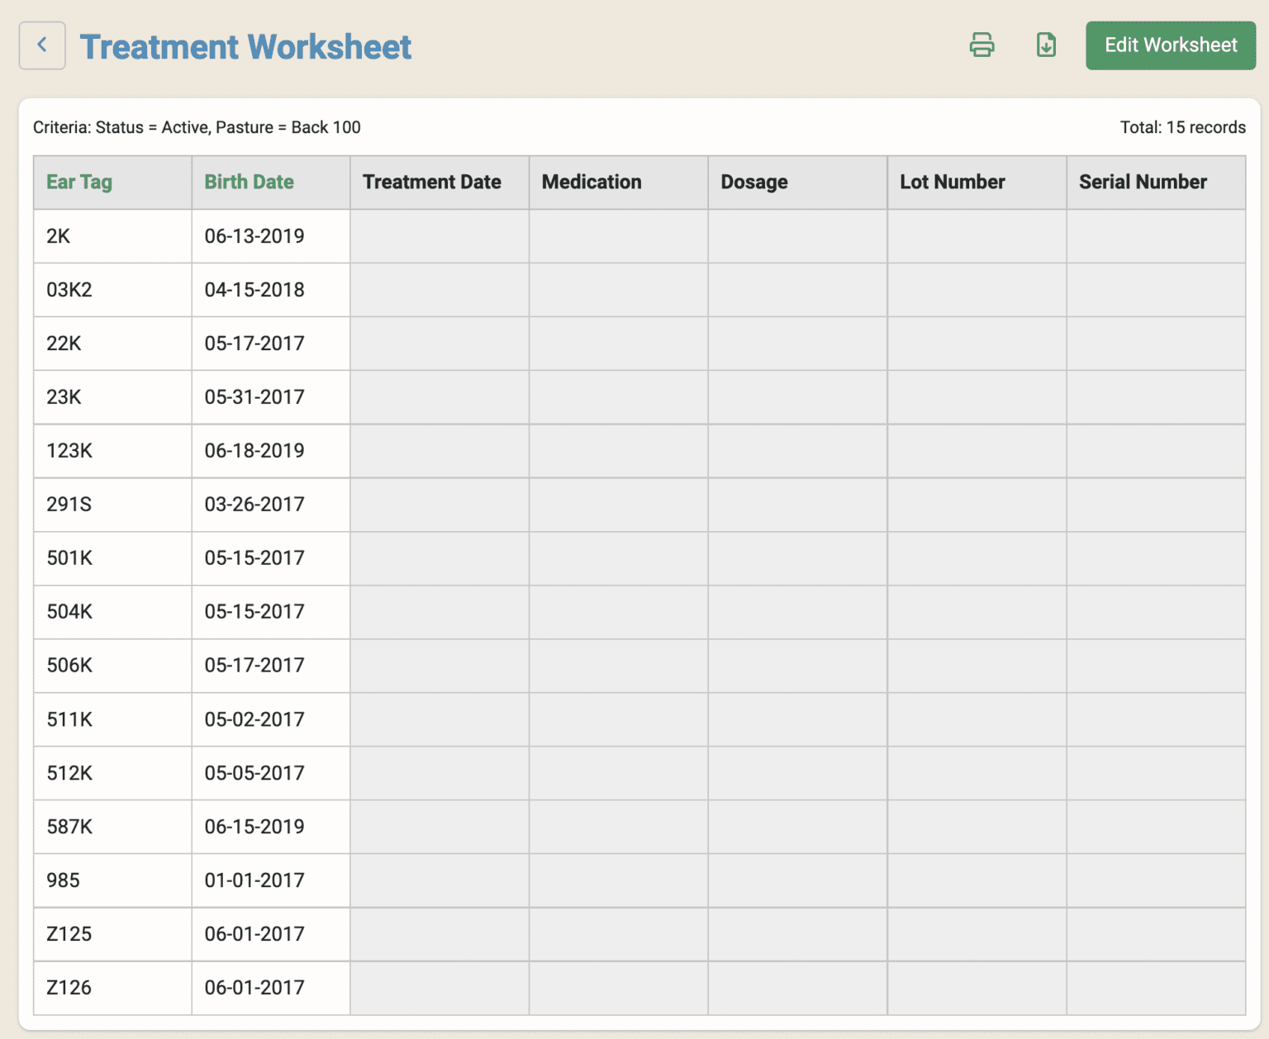Viewport: 1269px width, 1039px height.
Task: Click the Total: 15 records label
Action: [1182, 127]
